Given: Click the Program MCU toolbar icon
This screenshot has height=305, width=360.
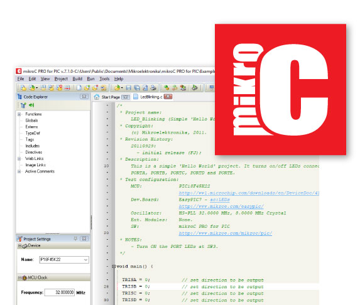Looking at the screenshot, I should click(195, 88).
